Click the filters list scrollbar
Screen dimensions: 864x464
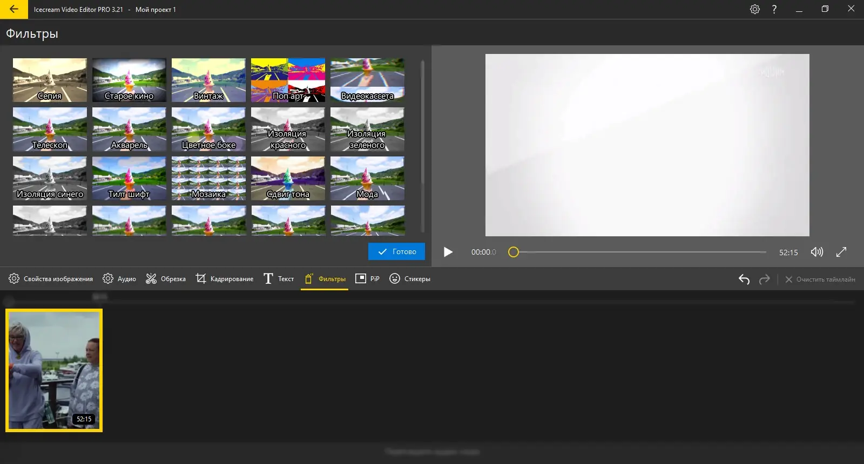point(422,146)
